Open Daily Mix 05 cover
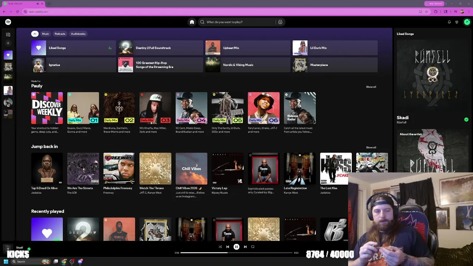473x266 pixels. coord(228,108)
